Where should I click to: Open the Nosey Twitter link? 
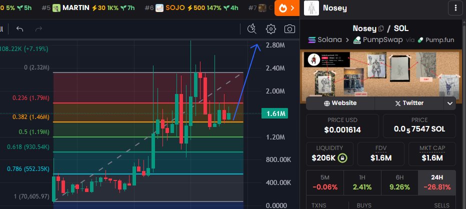pyautogui.click(x=409, y=103)
